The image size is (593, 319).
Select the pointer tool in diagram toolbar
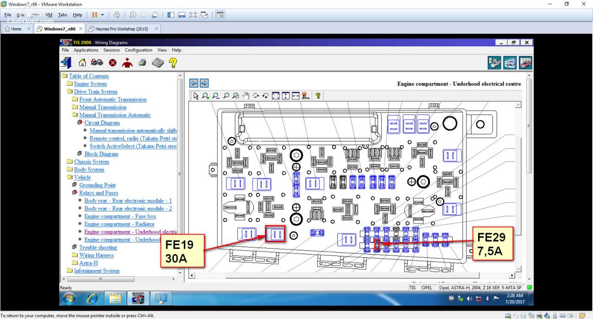(196, 96)
